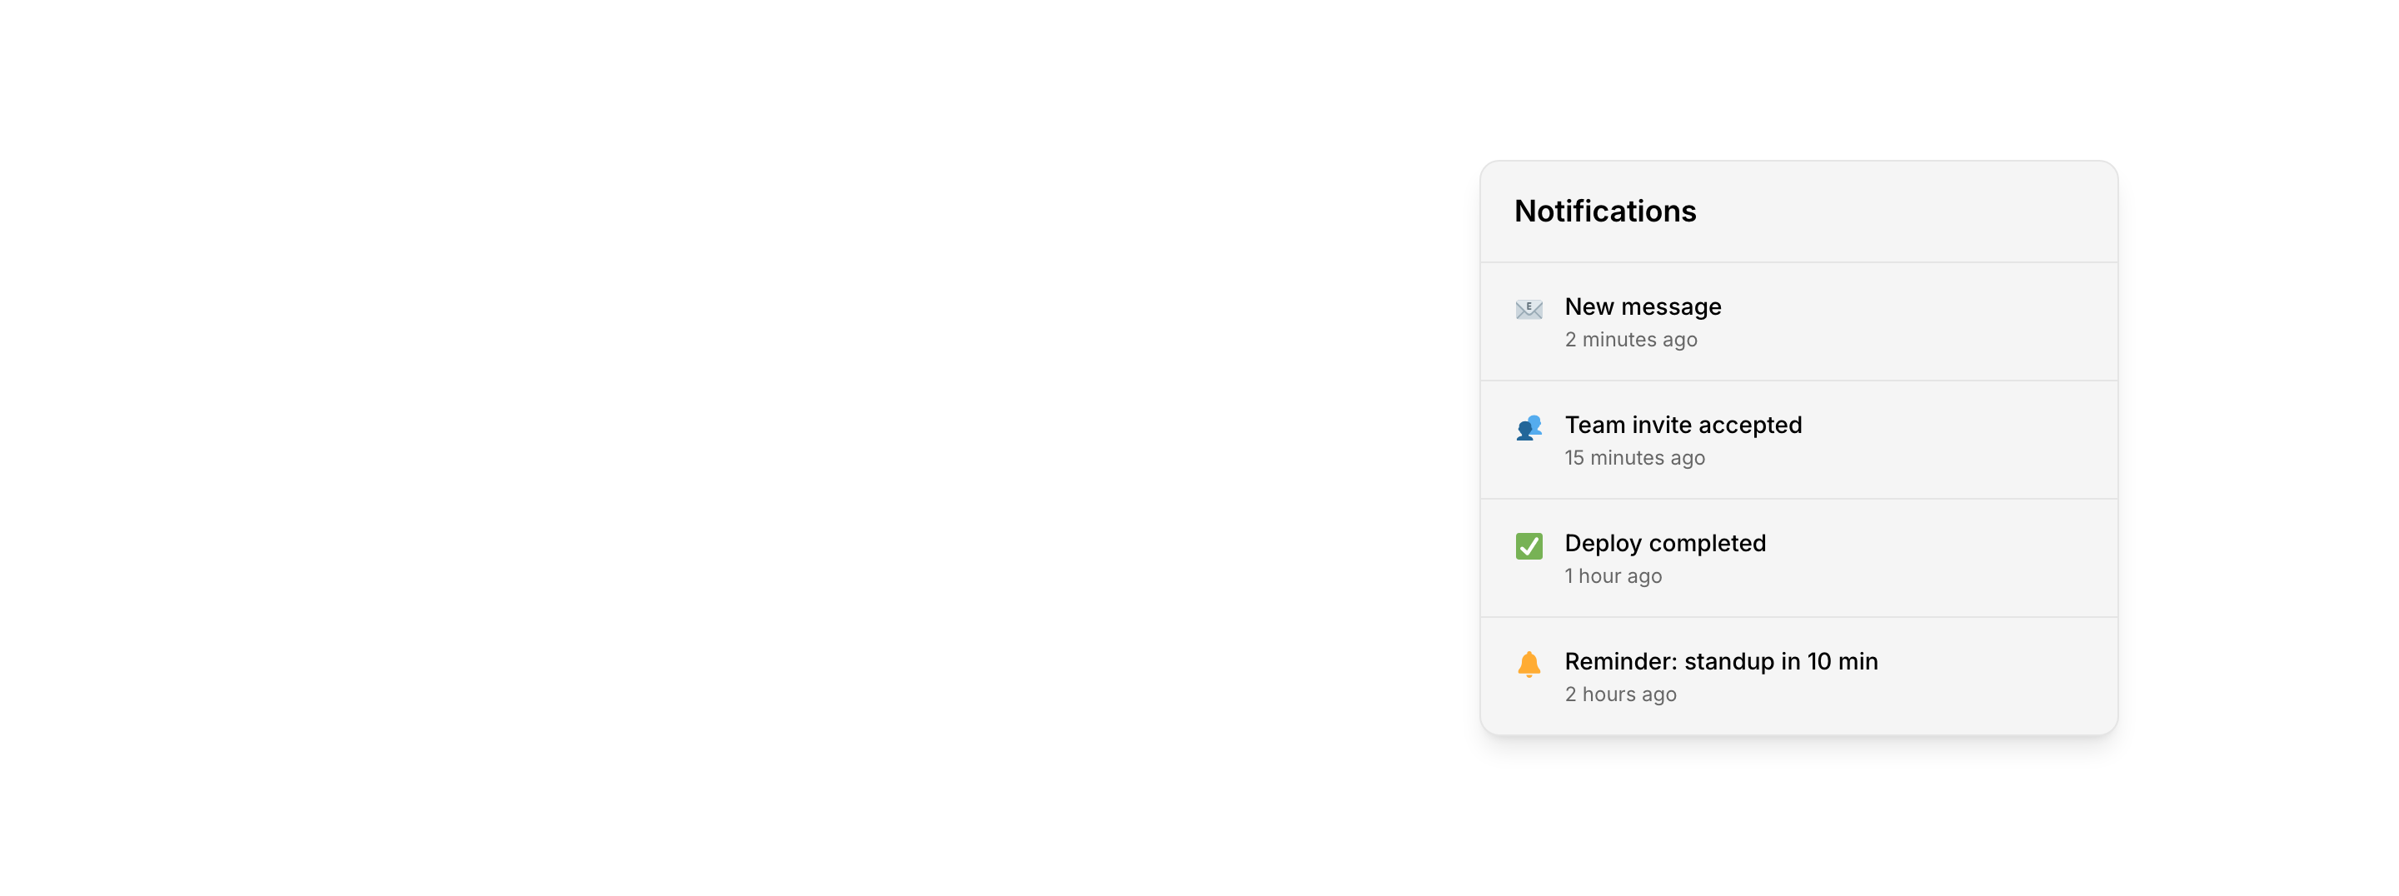Viewport: 2399px width, 896px height.
Task: Click the "15 minutes ago" timestamp
Action: point(1633,458)
